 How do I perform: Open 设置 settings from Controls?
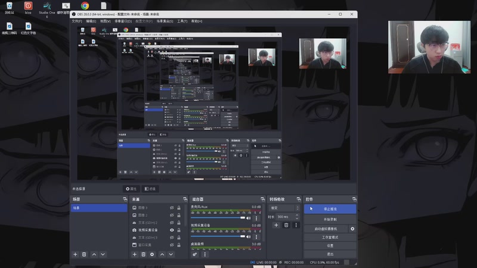330,245
